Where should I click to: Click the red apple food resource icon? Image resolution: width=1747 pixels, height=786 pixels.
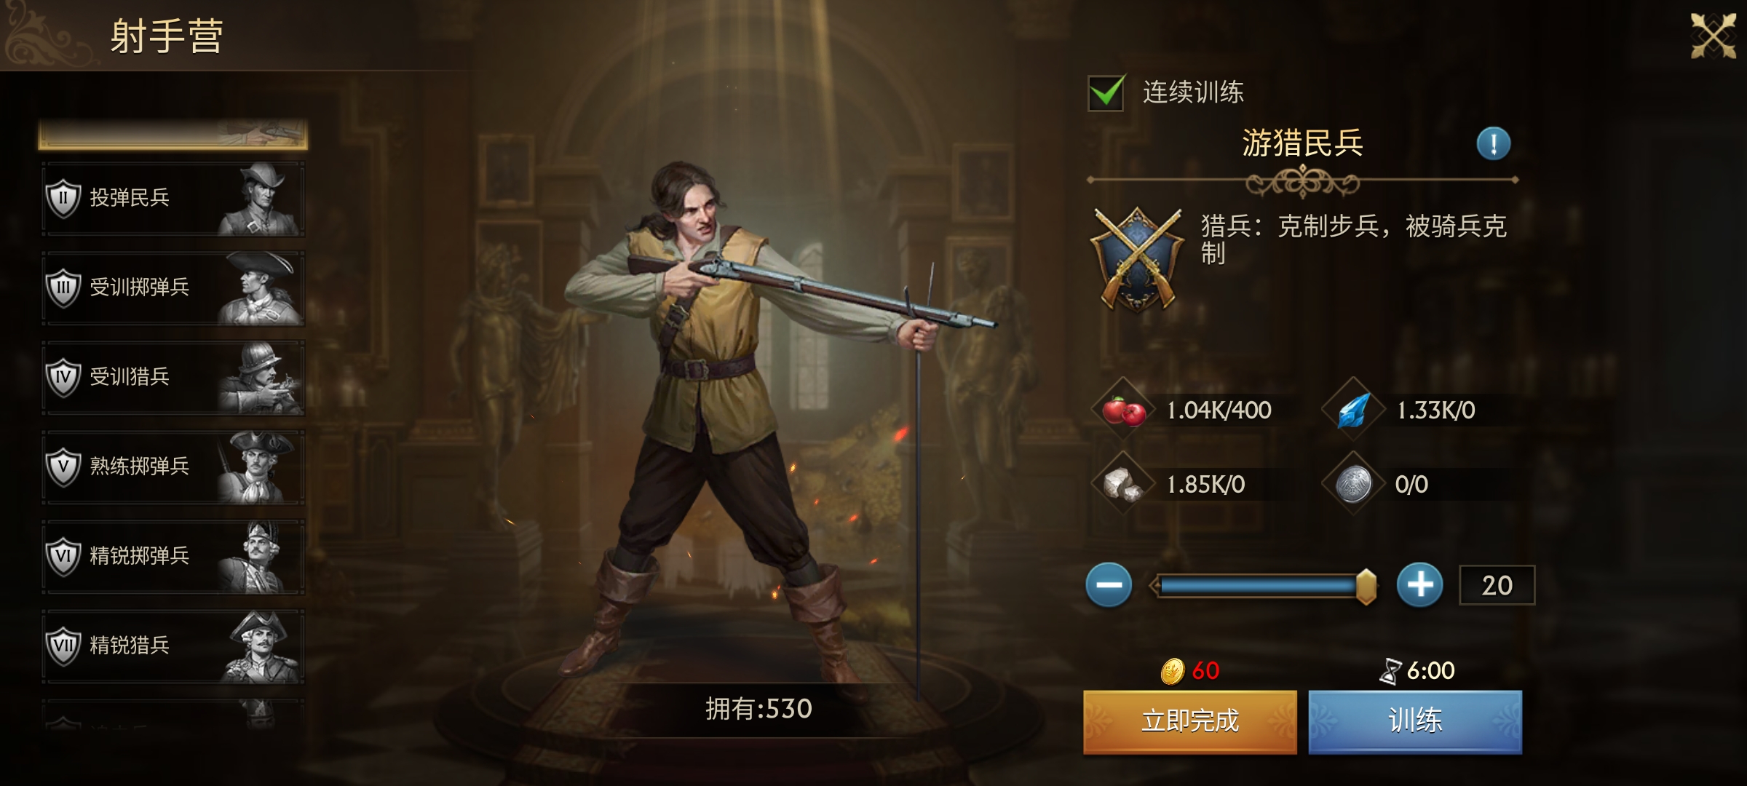1123,410
